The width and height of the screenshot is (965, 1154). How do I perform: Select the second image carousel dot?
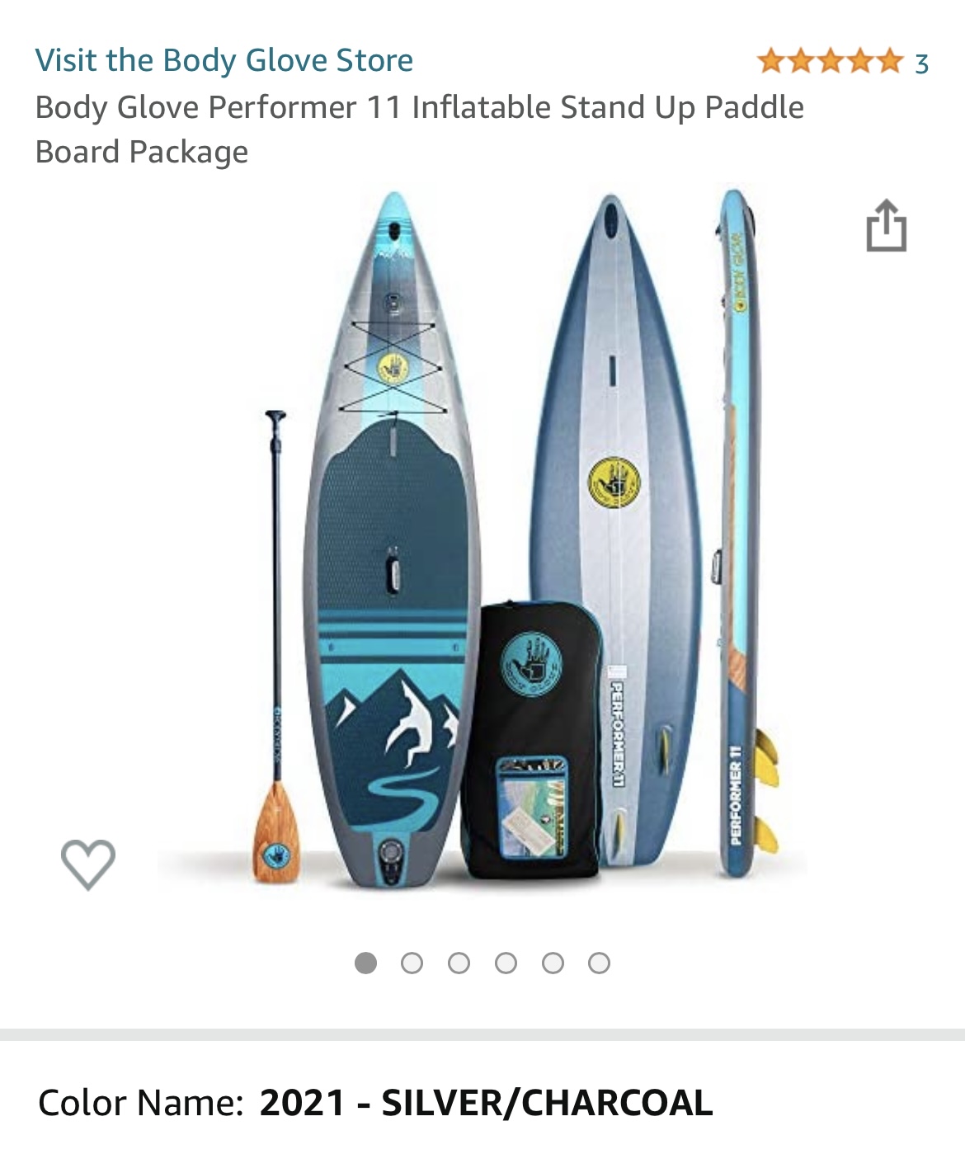[412, 963]
